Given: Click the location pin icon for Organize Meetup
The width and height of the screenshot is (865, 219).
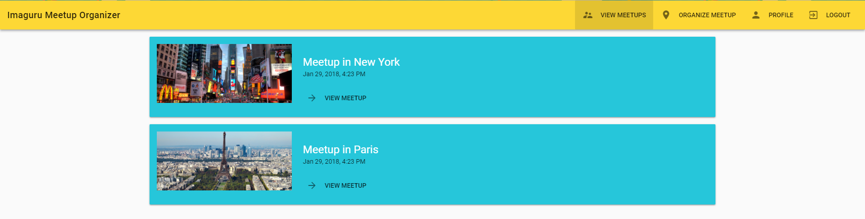Looking at the screenshot, I should tap(666, 15).
